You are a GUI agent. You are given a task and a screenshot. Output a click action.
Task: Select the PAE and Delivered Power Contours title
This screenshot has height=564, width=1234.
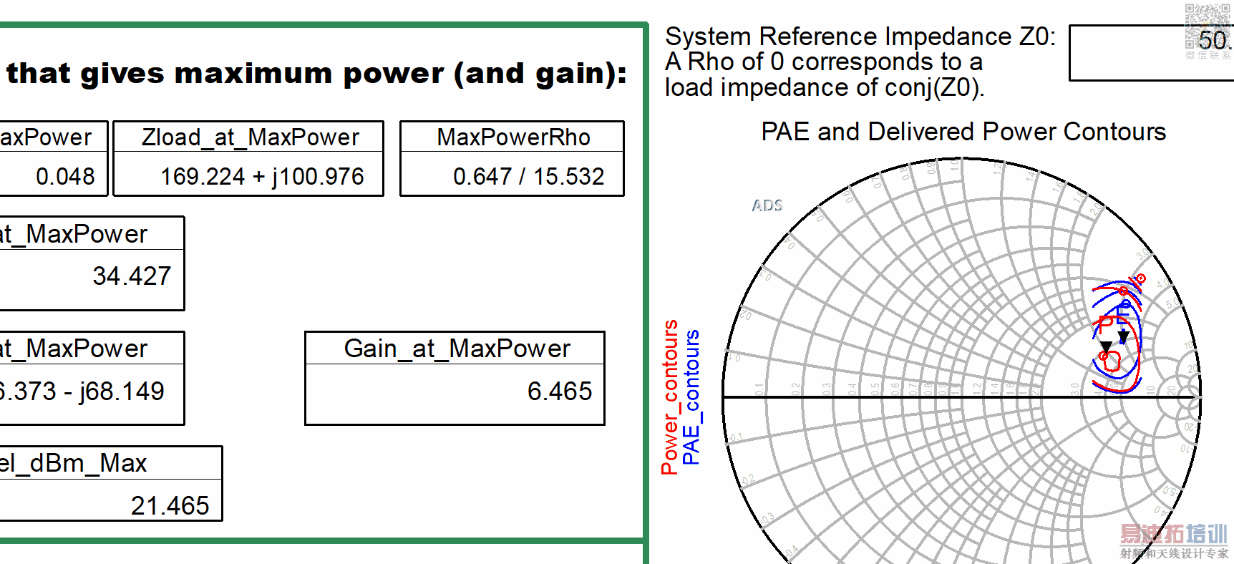pyautogui.click(x=963, y=132)
